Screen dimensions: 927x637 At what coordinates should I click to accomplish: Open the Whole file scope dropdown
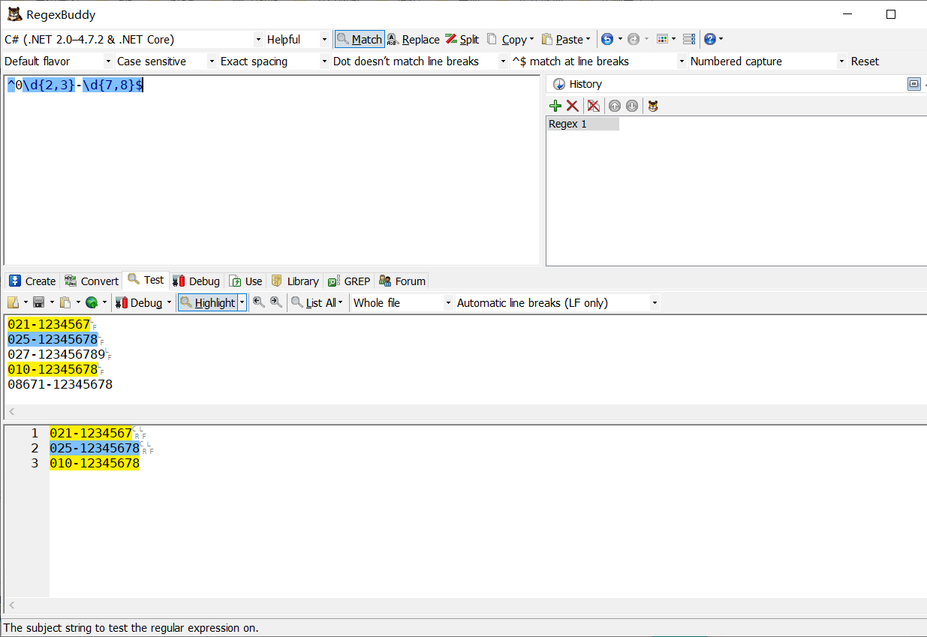coord(402,302)
